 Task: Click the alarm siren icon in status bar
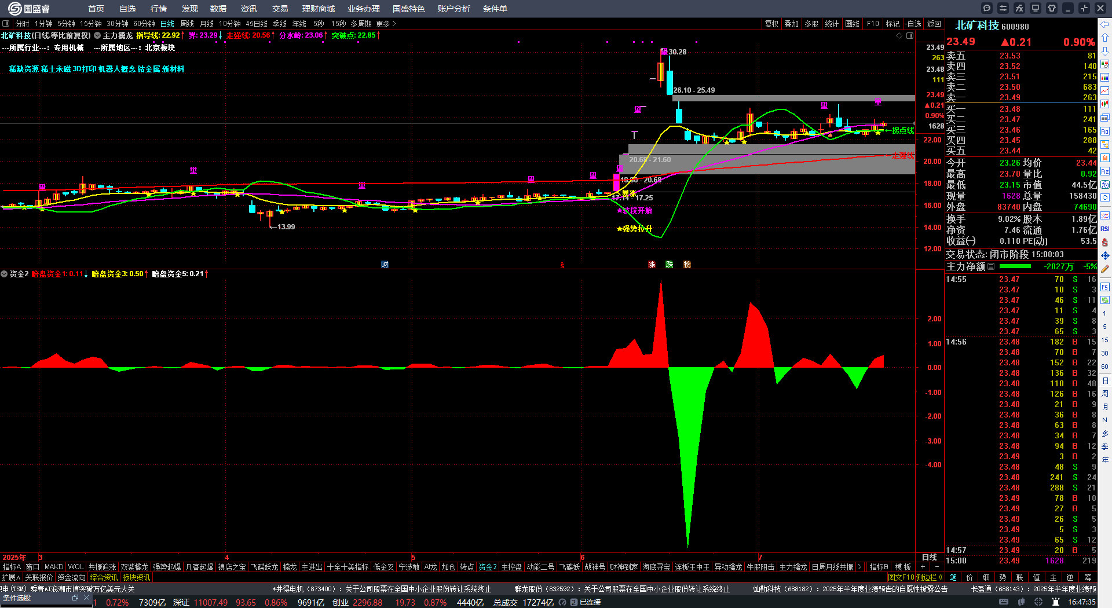click(1055, 602)
